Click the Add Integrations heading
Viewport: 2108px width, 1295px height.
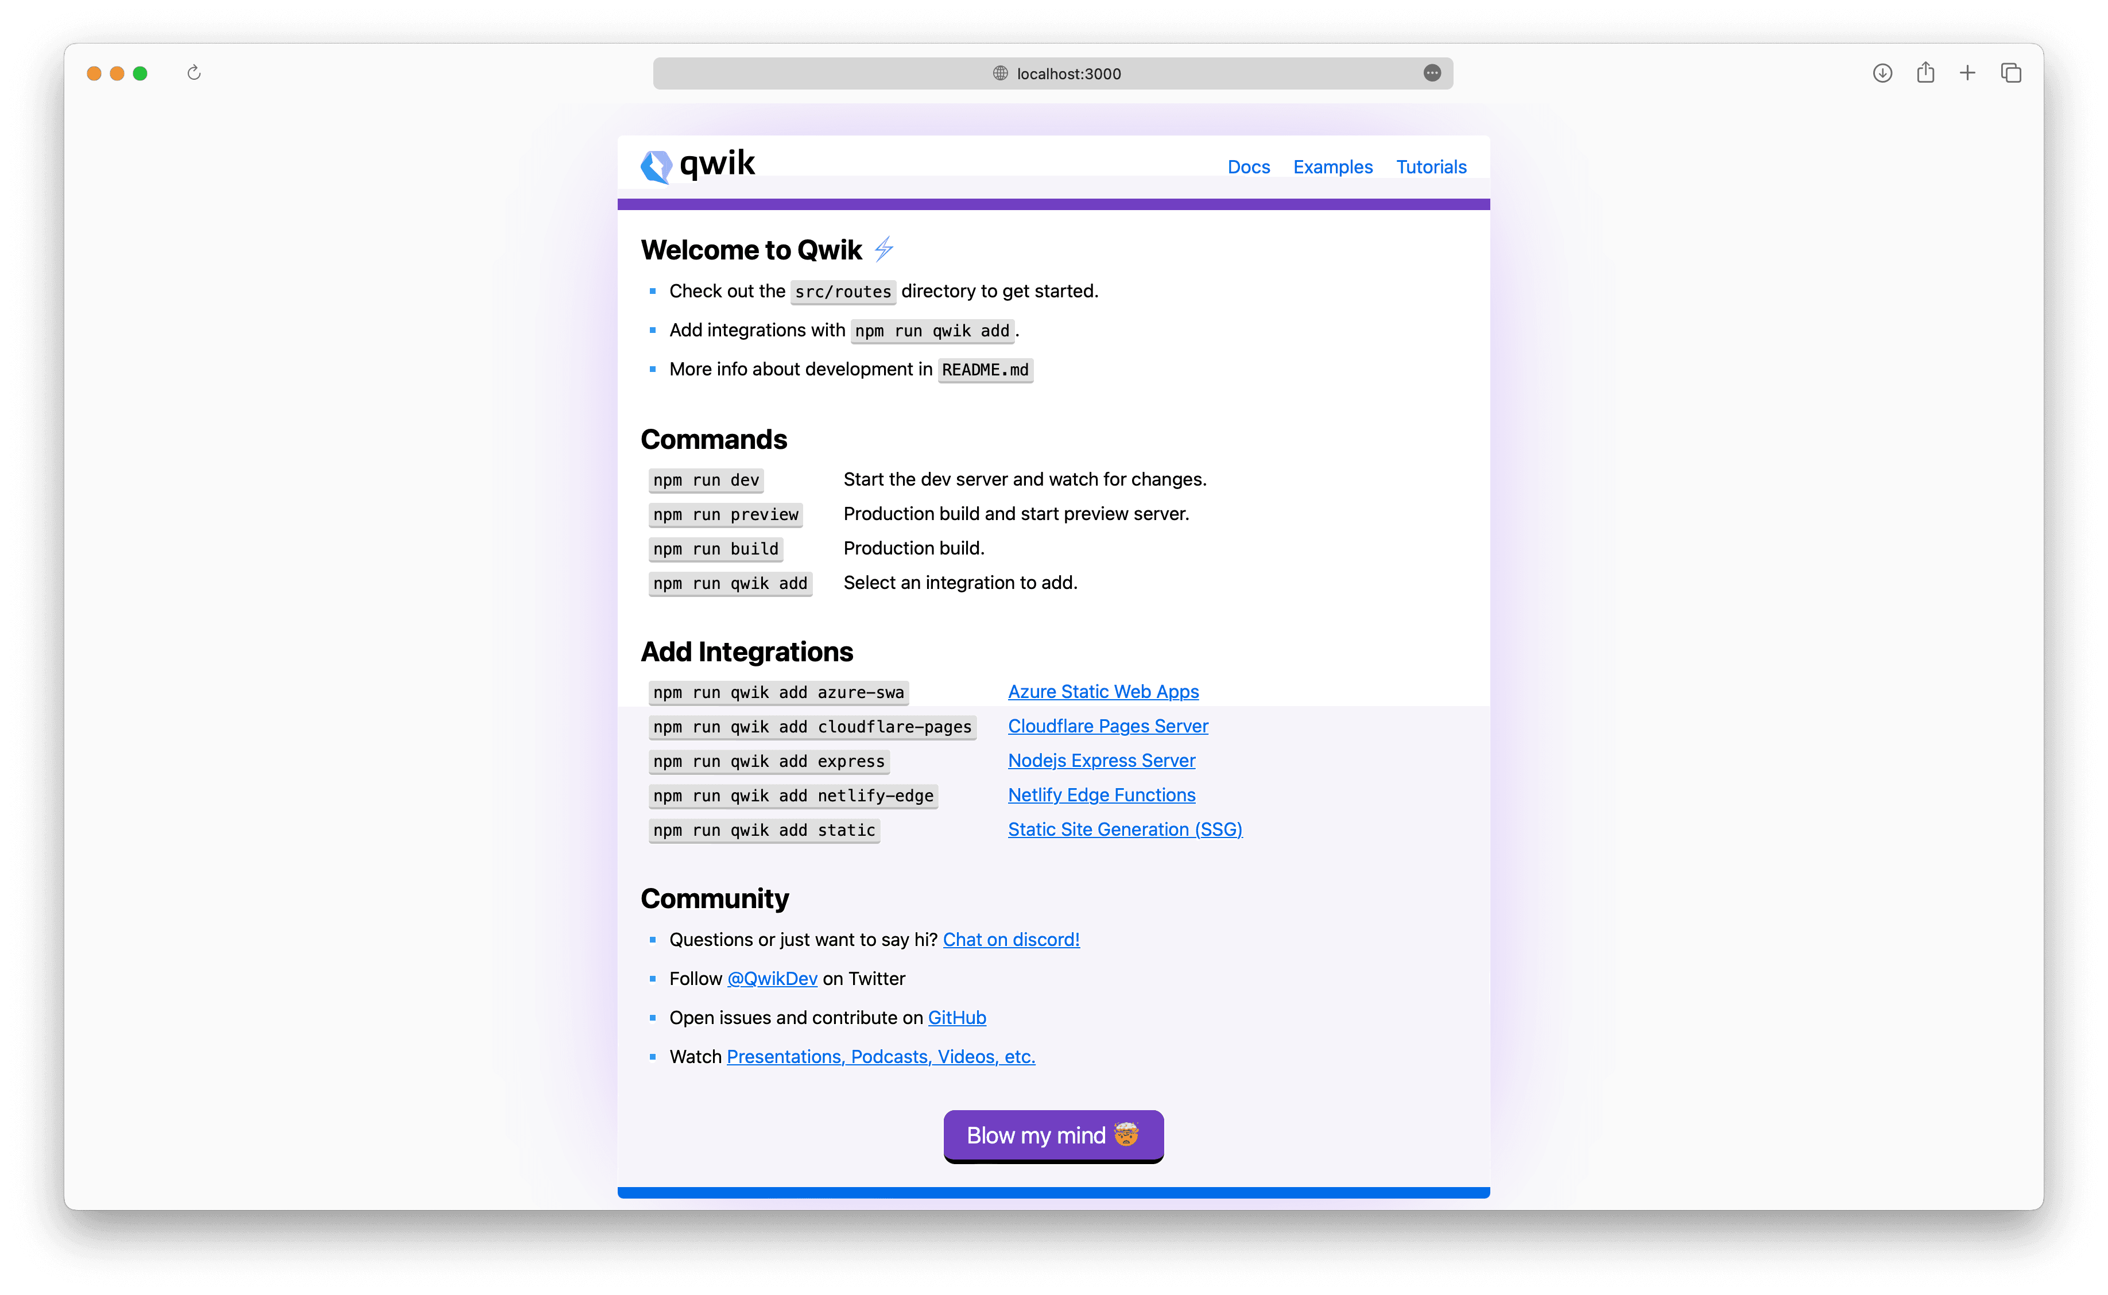(x=747, y=652)
